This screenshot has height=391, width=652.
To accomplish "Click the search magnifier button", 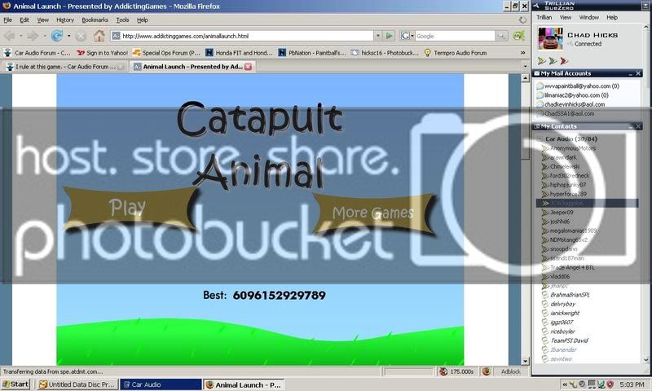I will 502,36.
